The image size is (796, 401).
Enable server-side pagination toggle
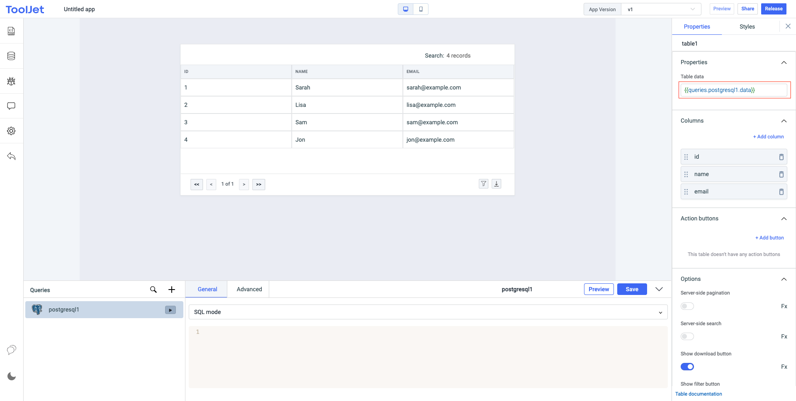687,306
